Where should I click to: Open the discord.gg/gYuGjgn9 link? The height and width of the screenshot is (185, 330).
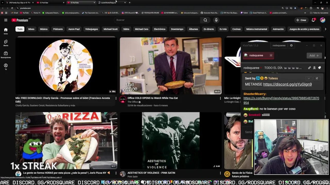tap(287, 84)
